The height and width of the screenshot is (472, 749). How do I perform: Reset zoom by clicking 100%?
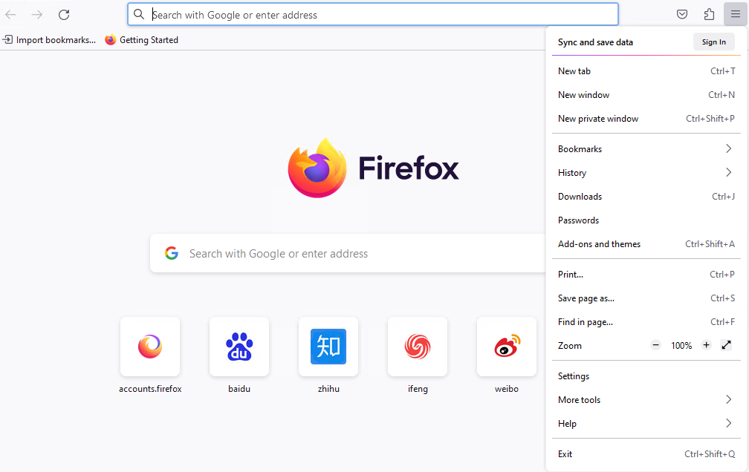[x=681, y=346]
